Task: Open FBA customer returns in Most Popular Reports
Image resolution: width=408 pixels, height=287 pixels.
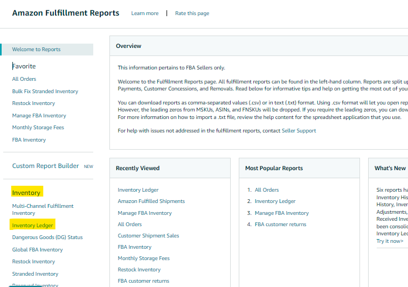Action: [x=280, y=225]
